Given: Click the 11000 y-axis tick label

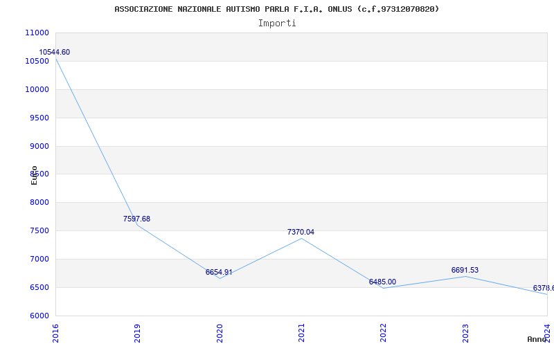Looking at the screenshot, I should (x=37, y=33).
